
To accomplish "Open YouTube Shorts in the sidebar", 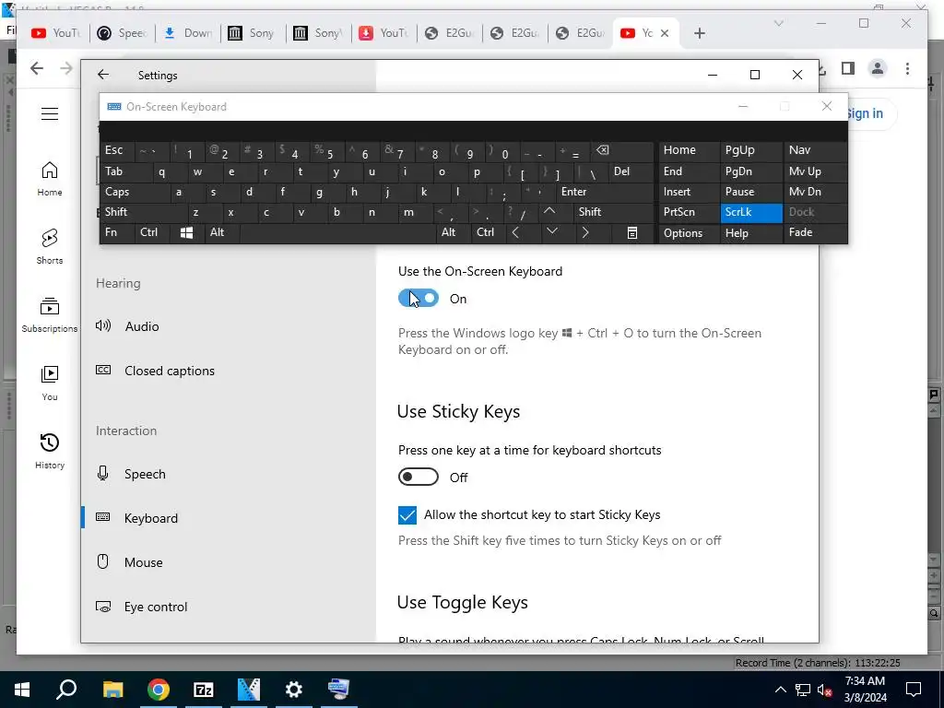I will (x=50, y=247).
